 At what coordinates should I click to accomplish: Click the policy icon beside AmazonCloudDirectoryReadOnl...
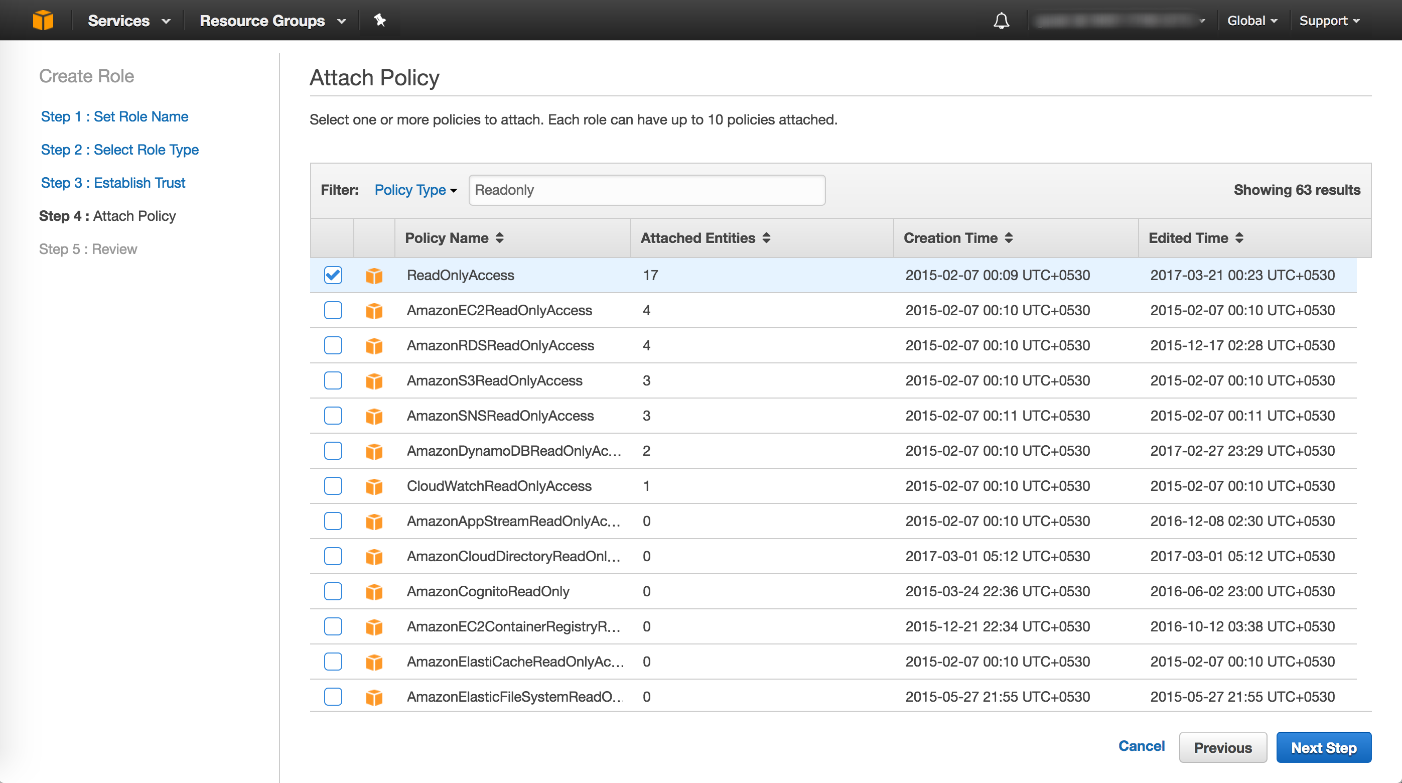pos(374,557)
